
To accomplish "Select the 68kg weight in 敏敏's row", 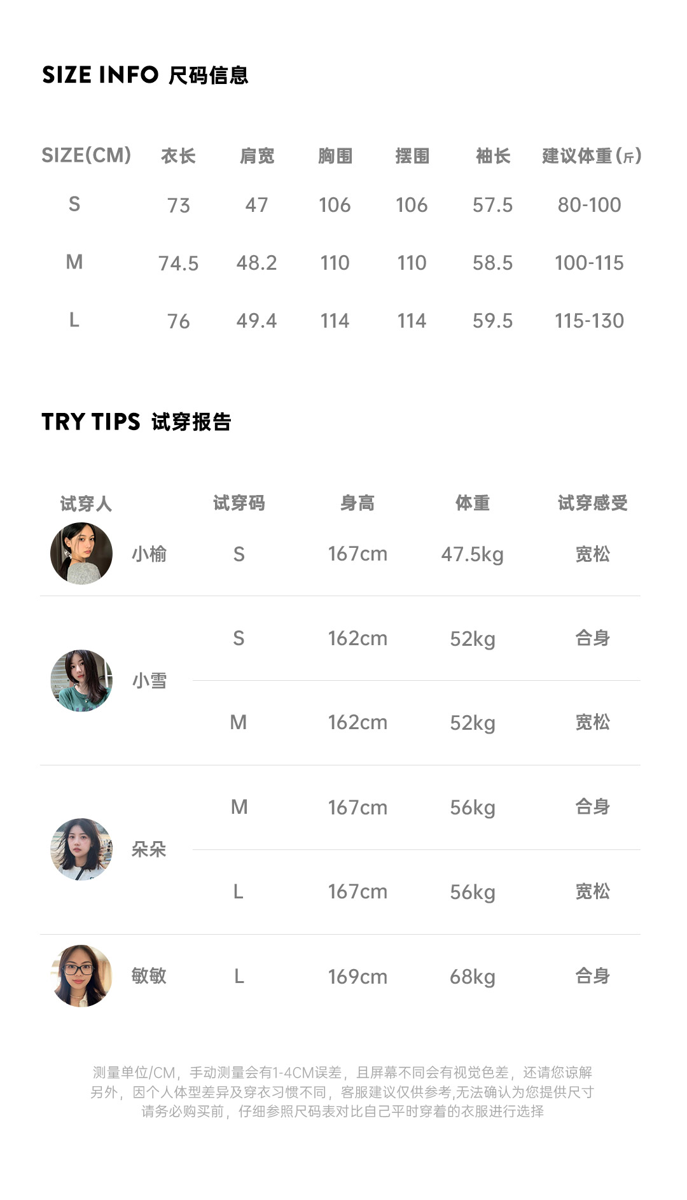I will [x=472, y=977].
